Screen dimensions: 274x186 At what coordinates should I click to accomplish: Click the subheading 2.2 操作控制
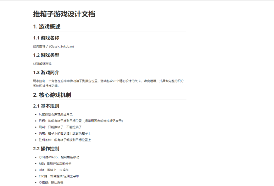[46, 149]
